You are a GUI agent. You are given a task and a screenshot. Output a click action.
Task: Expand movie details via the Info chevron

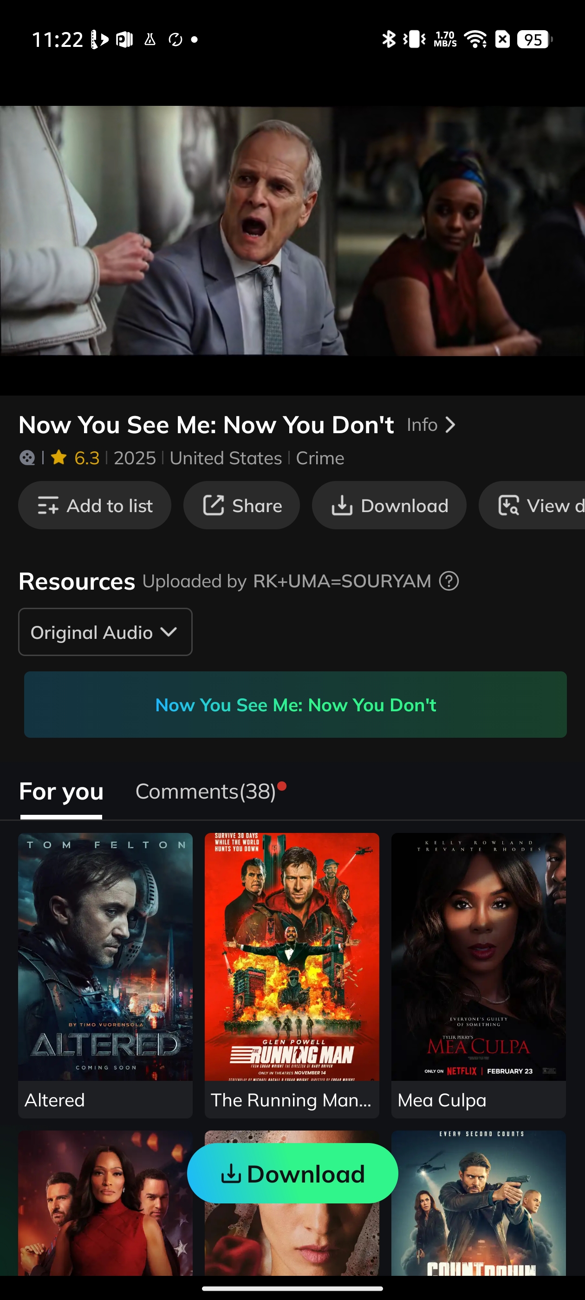(451, 424)
